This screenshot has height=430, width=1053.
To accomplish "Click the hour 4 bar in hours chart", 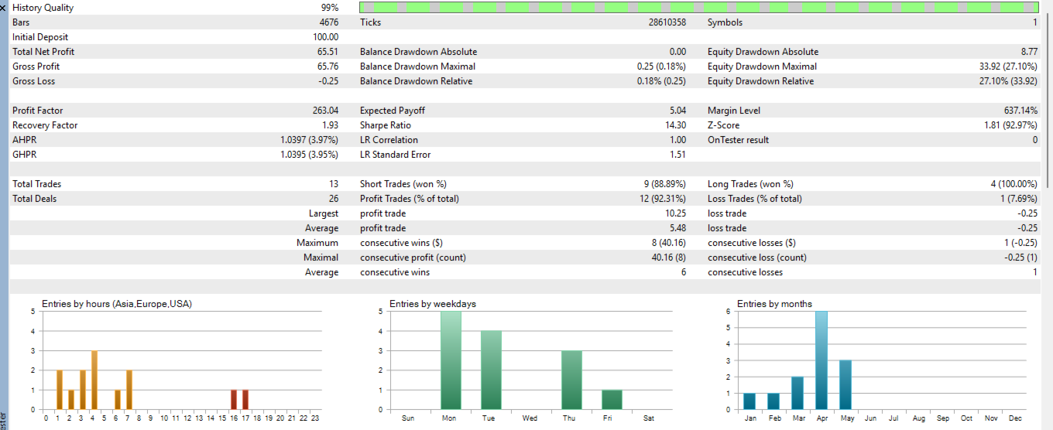I will pyautogui.click(x=94, y=381).
